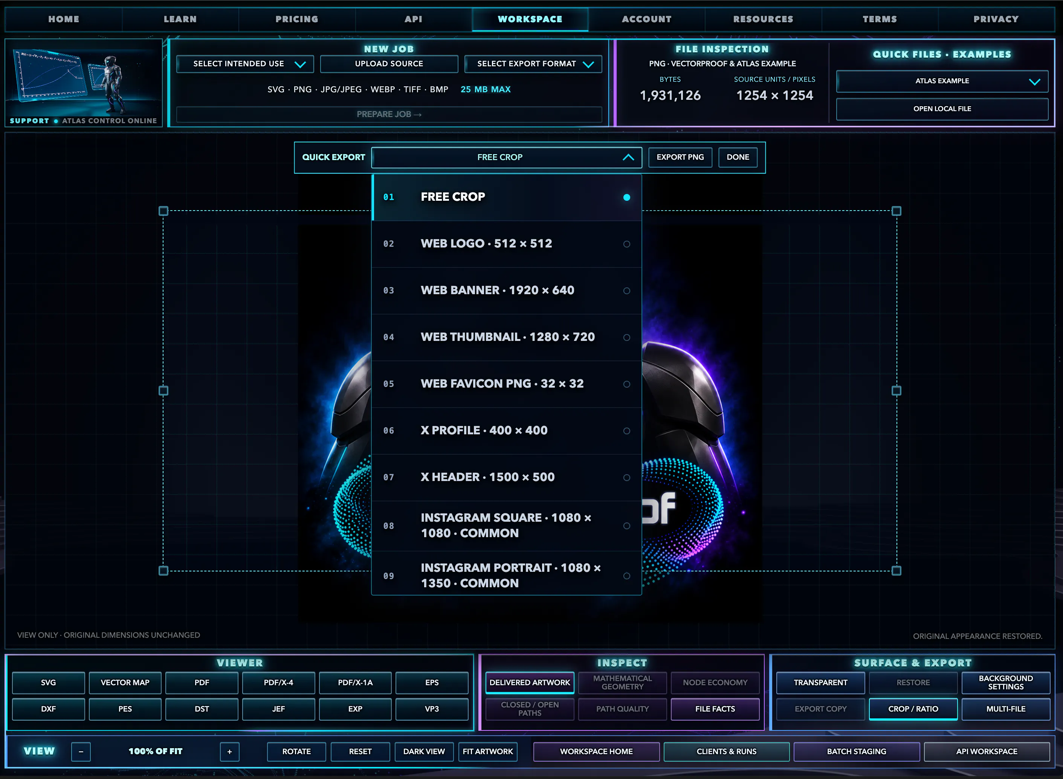This screenshot has width=1063, height=779.
Task: Switch to the API navigation tab
Action: pos(414,19)
